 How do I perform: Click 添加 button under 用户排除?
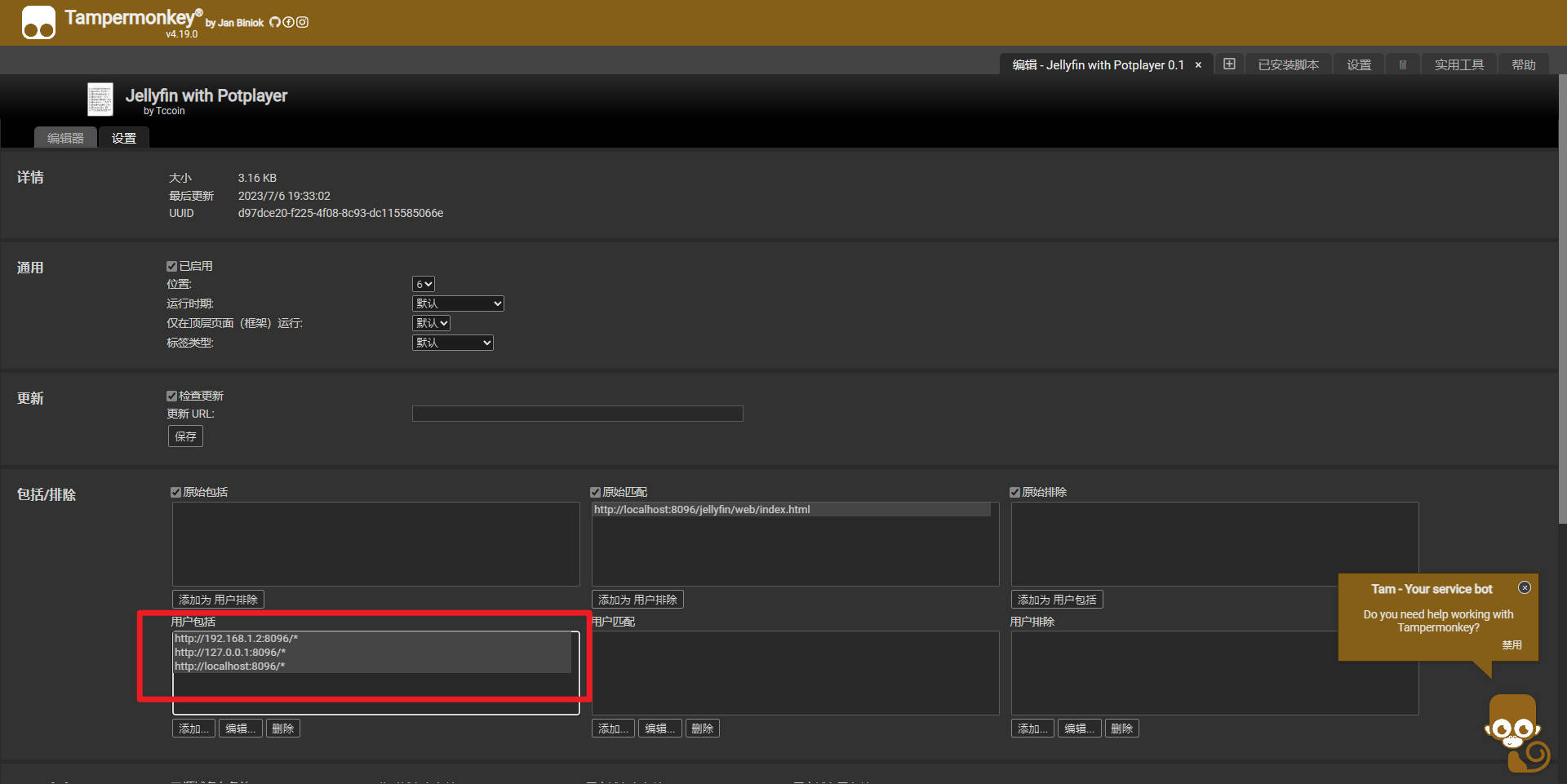pyautogui.click(x=1032, y=729)
